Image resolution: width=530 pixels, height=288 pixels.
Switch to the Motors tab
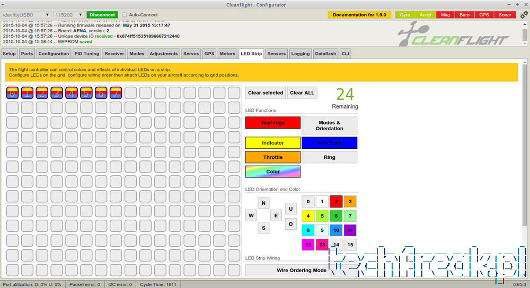pyautogui.click(x=227, y=53)
